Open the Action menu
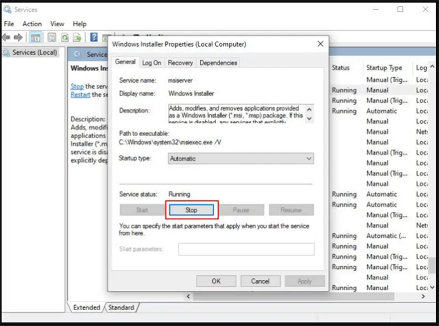Image resolution: width=439 pixels, height=326 pixels. point(32,24)
